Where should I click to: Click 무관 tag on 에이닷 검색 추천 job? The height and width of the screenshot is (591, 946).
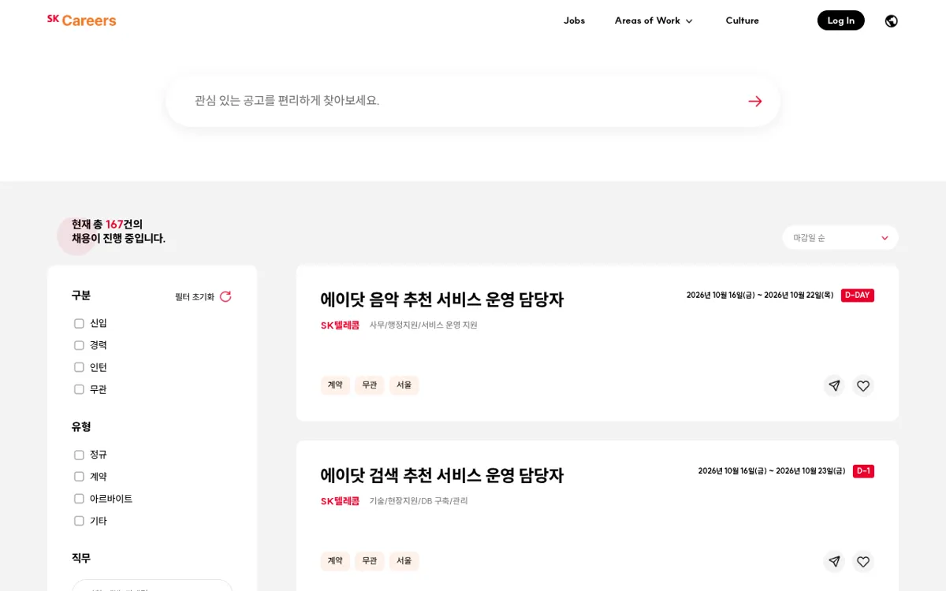point(369,561)
